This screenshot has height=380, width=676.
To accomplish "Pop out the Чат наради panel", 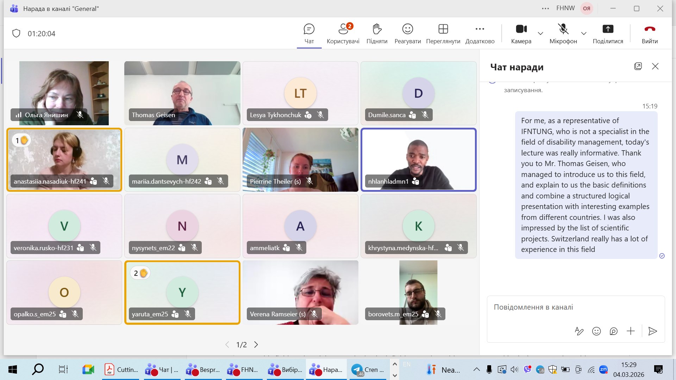I will click(x=638, y=66).
